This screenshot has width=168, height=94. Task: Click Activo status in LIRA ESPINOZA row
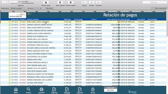152,57
